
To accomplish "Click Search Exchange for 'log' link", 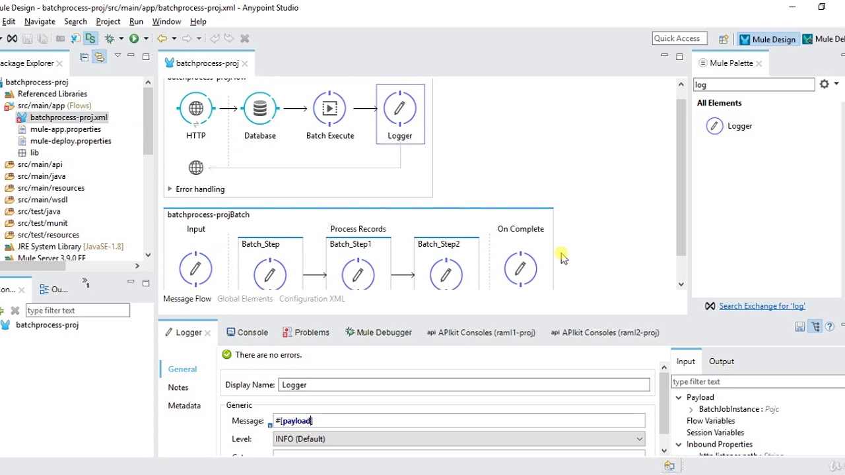I will pyautogui.click(x=762, y=306).
